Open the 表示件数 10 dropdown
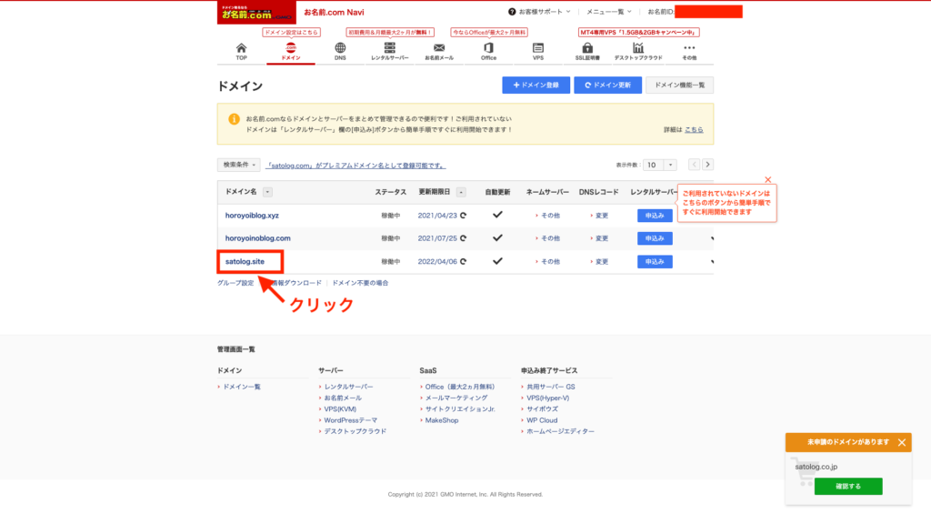The image size is (931, 524). (x=660, y=165)
